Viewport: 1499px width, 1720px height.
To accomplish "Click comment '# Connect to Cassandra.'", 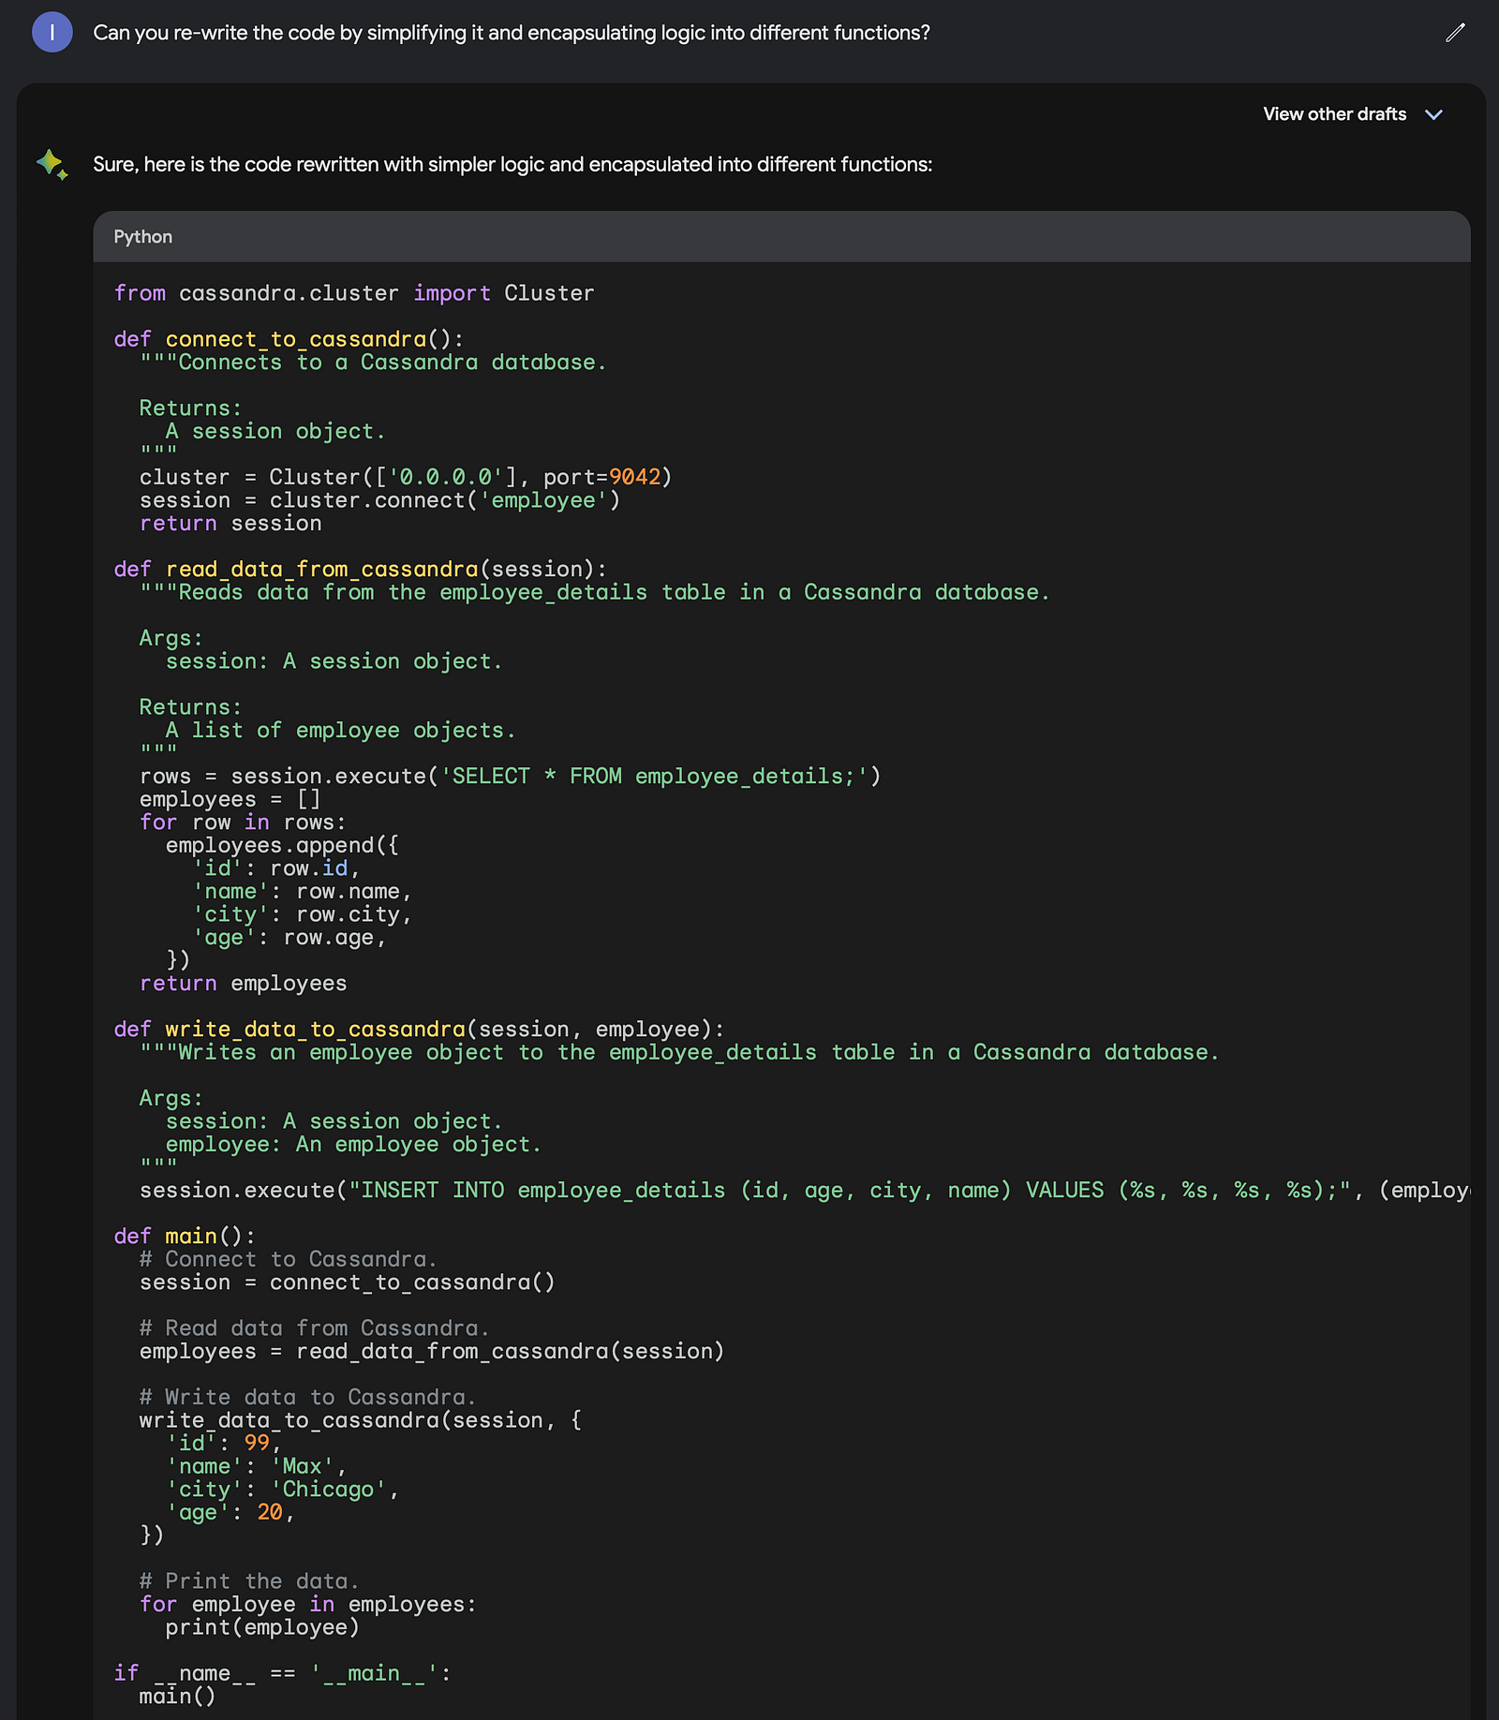I will [x=289, y=1259].
